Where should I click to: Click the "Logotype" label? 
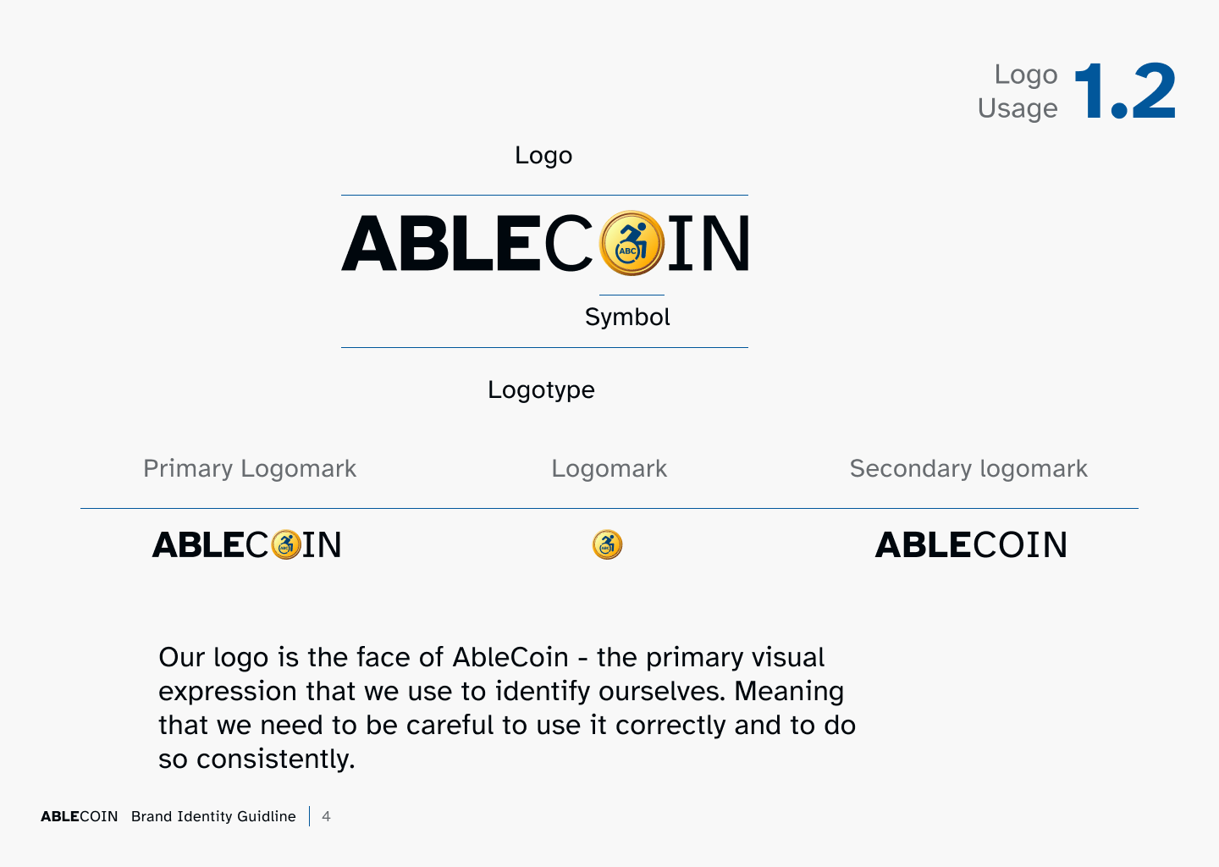541,389
